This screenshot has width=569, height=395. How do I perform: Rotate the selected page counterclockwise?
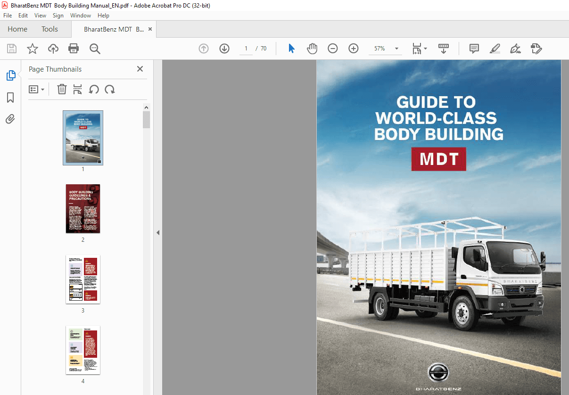click(94, 89)
